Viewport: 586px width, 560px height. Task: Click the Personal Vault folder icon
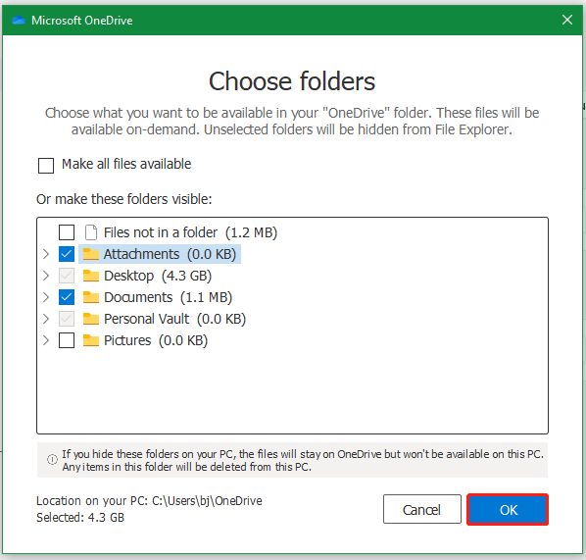[x=91, y=319]
